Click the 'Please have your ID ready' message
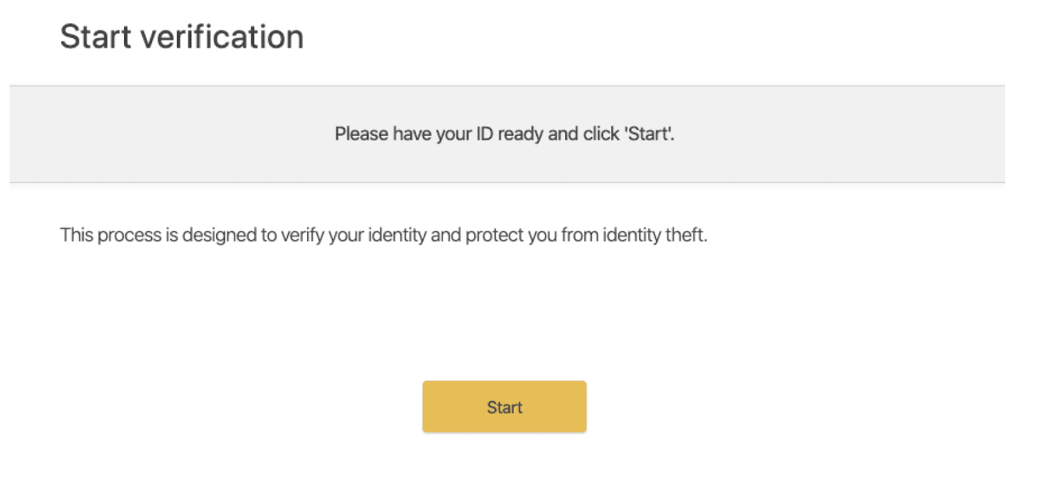Screen dimensions: 1052x500 tap(504, 134)
